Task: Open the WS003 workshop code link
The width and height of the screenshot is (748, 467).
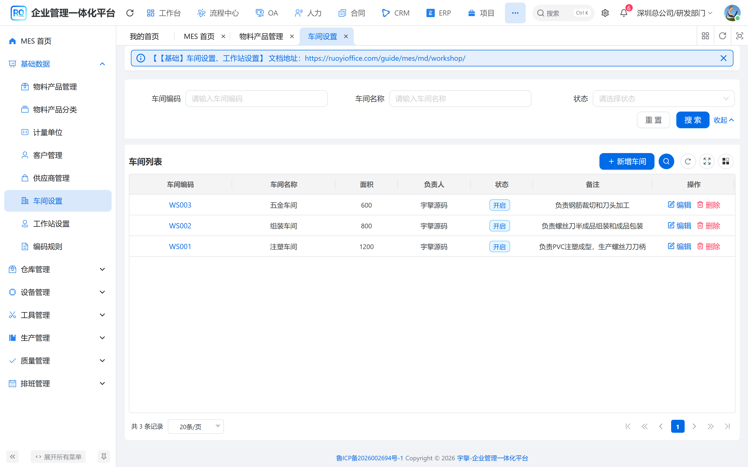Action: pyautogui.click(x=180, y=205)
